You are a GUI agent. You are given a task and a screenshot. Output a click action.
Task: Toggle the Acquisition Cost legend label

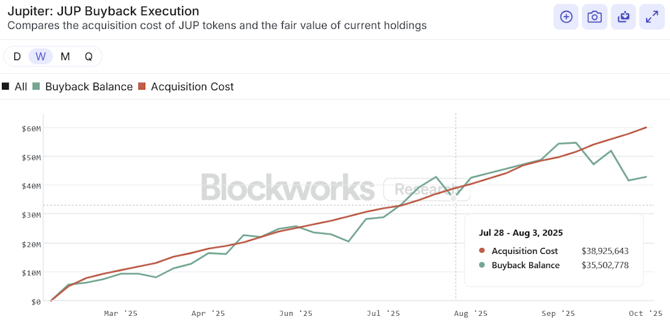pos(192,86)
